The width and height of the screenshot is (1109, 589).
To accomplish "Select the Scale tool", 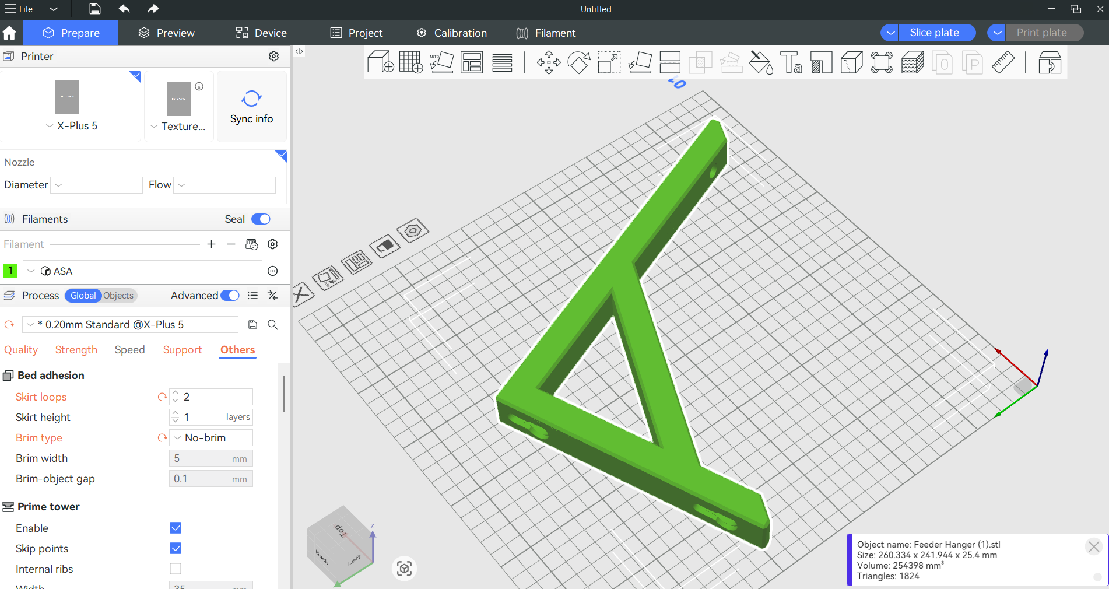I will click(x=609, y=62).
